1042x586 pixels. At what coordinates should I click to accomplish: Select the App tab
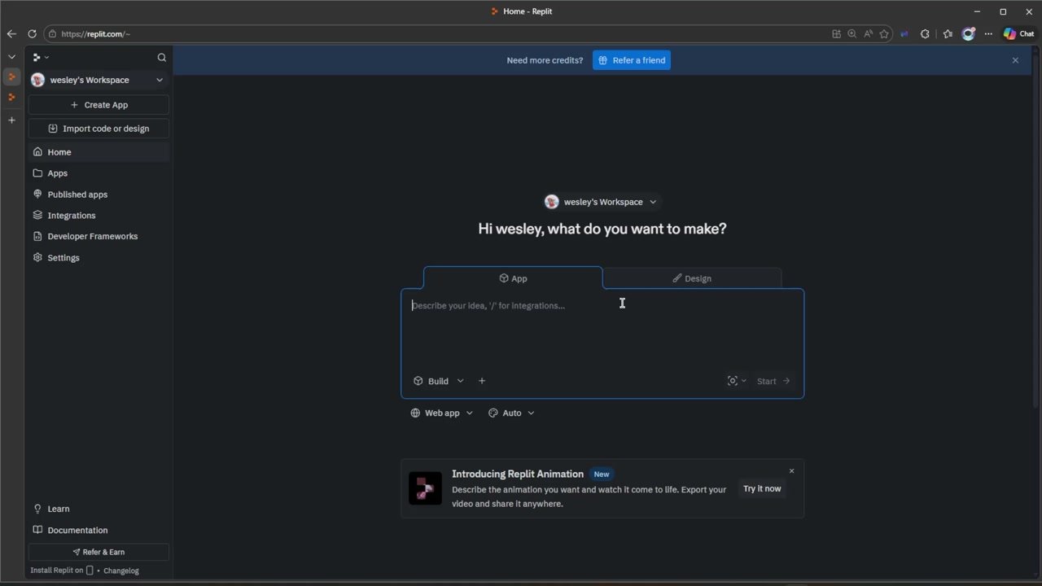click(x=513, y=278)
